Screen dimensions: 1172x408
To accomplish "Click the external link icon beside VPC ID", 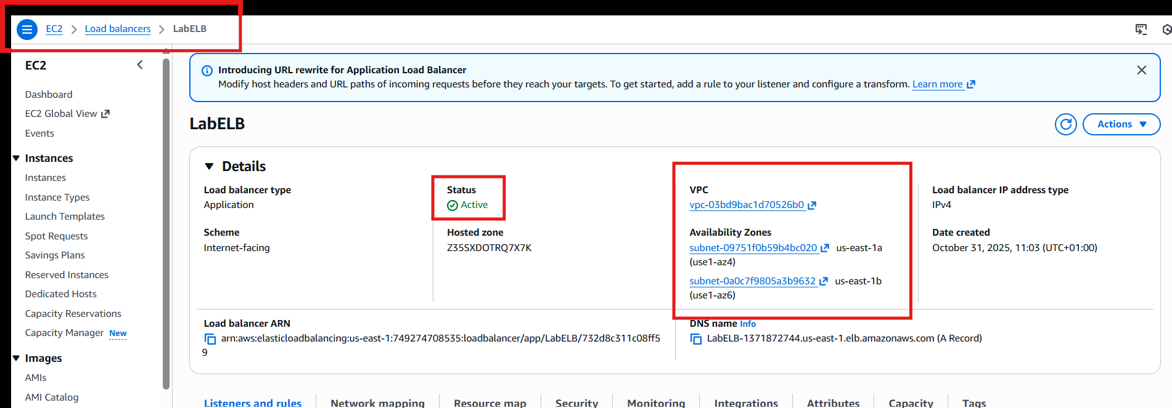I will click(812, 206).
